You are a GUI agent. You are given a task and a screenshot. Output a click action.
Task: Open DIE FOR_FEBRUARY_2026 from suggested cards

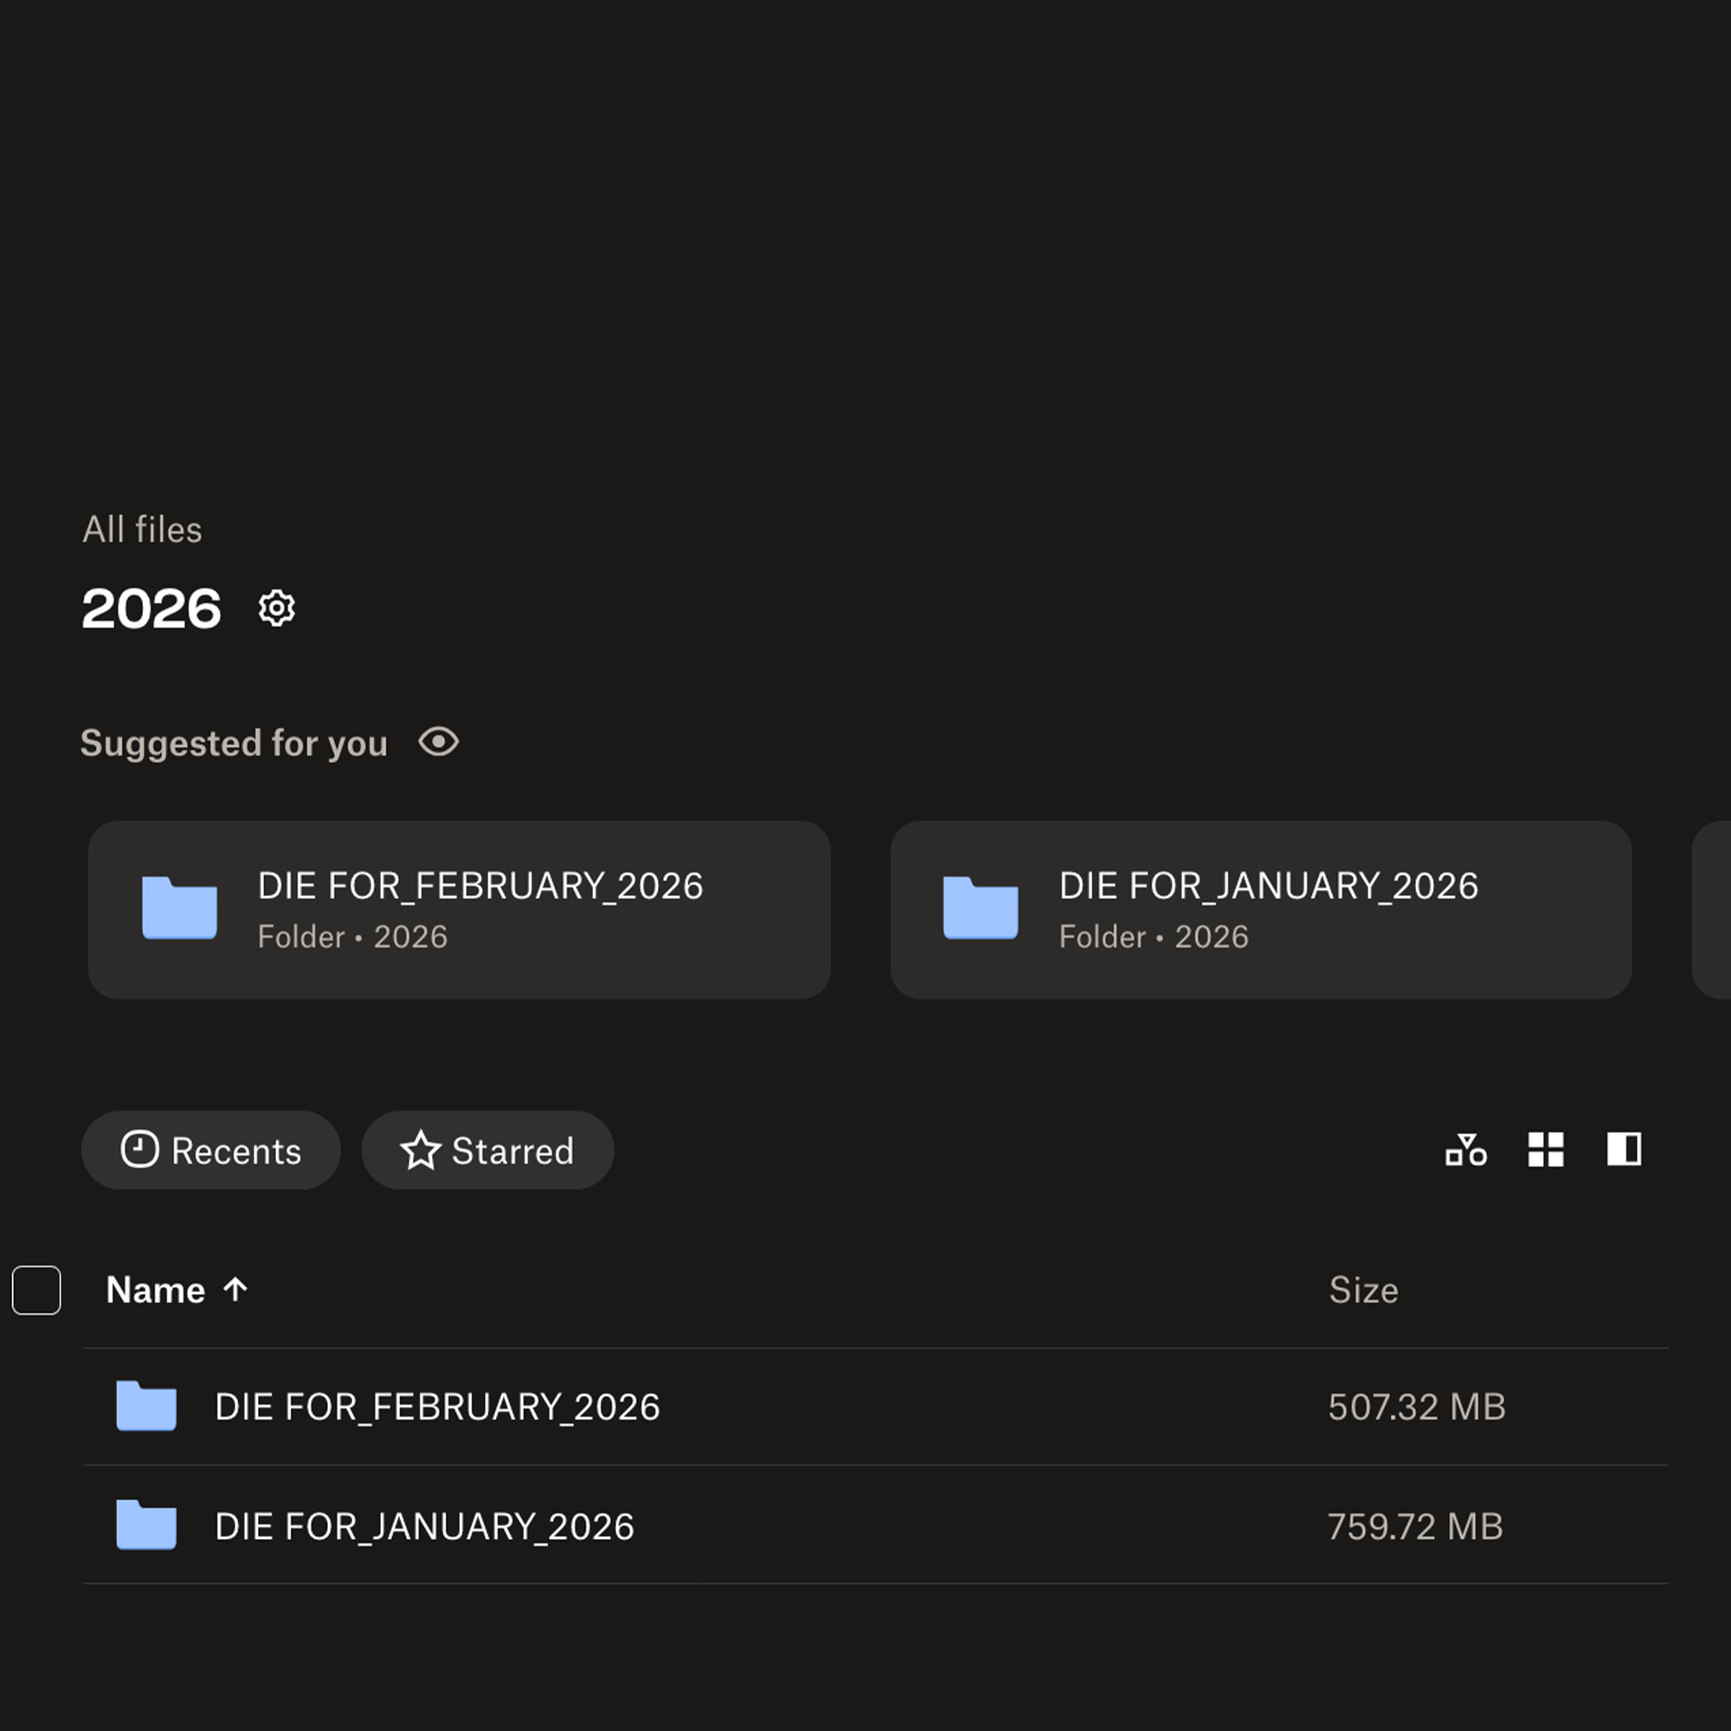tap(459, 910)
